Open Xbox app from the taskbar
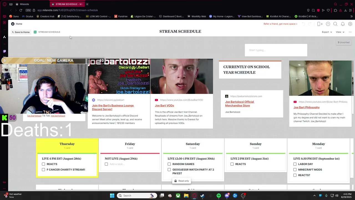This screenshot has width=355, height=200. pyautogui.click(x=178, y=196)
